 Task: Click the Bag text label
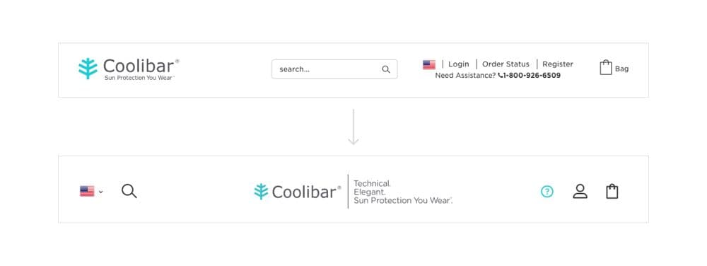click(x=621, y=69)
